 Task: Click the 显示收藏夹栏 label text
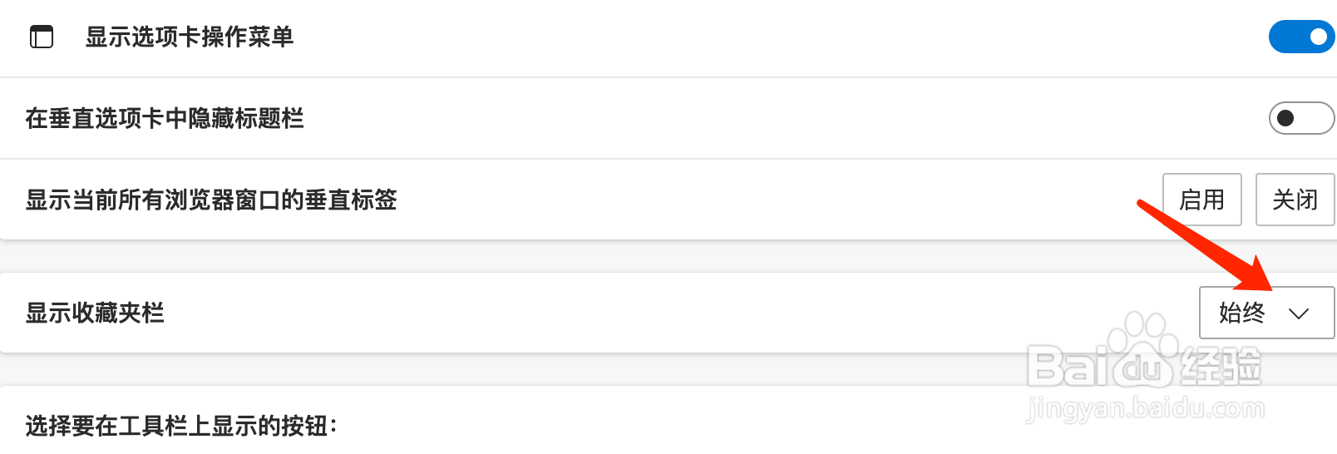tap(95, 313)
